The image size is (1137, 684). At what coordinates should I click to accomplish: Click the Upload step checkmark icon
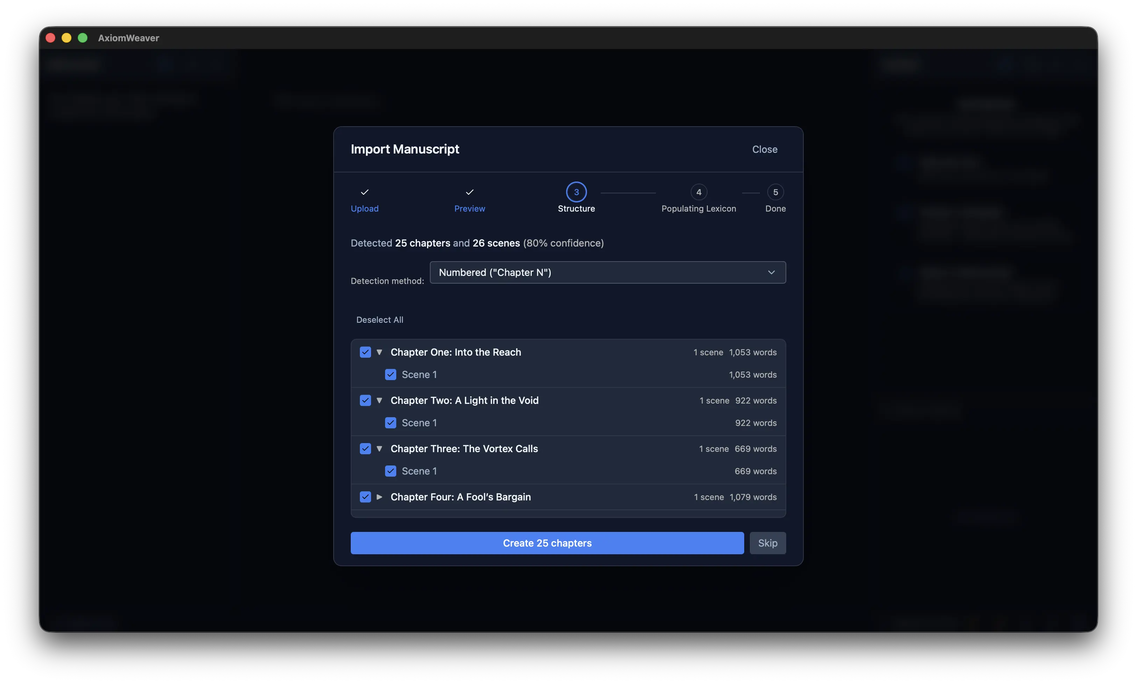tap(364, 192)
